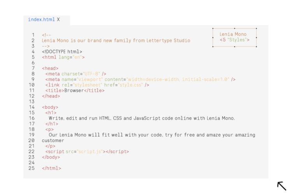Grab the top-left handle of Lenia Mono box
This screenshot has height=194, width=292.
point(213,28)
